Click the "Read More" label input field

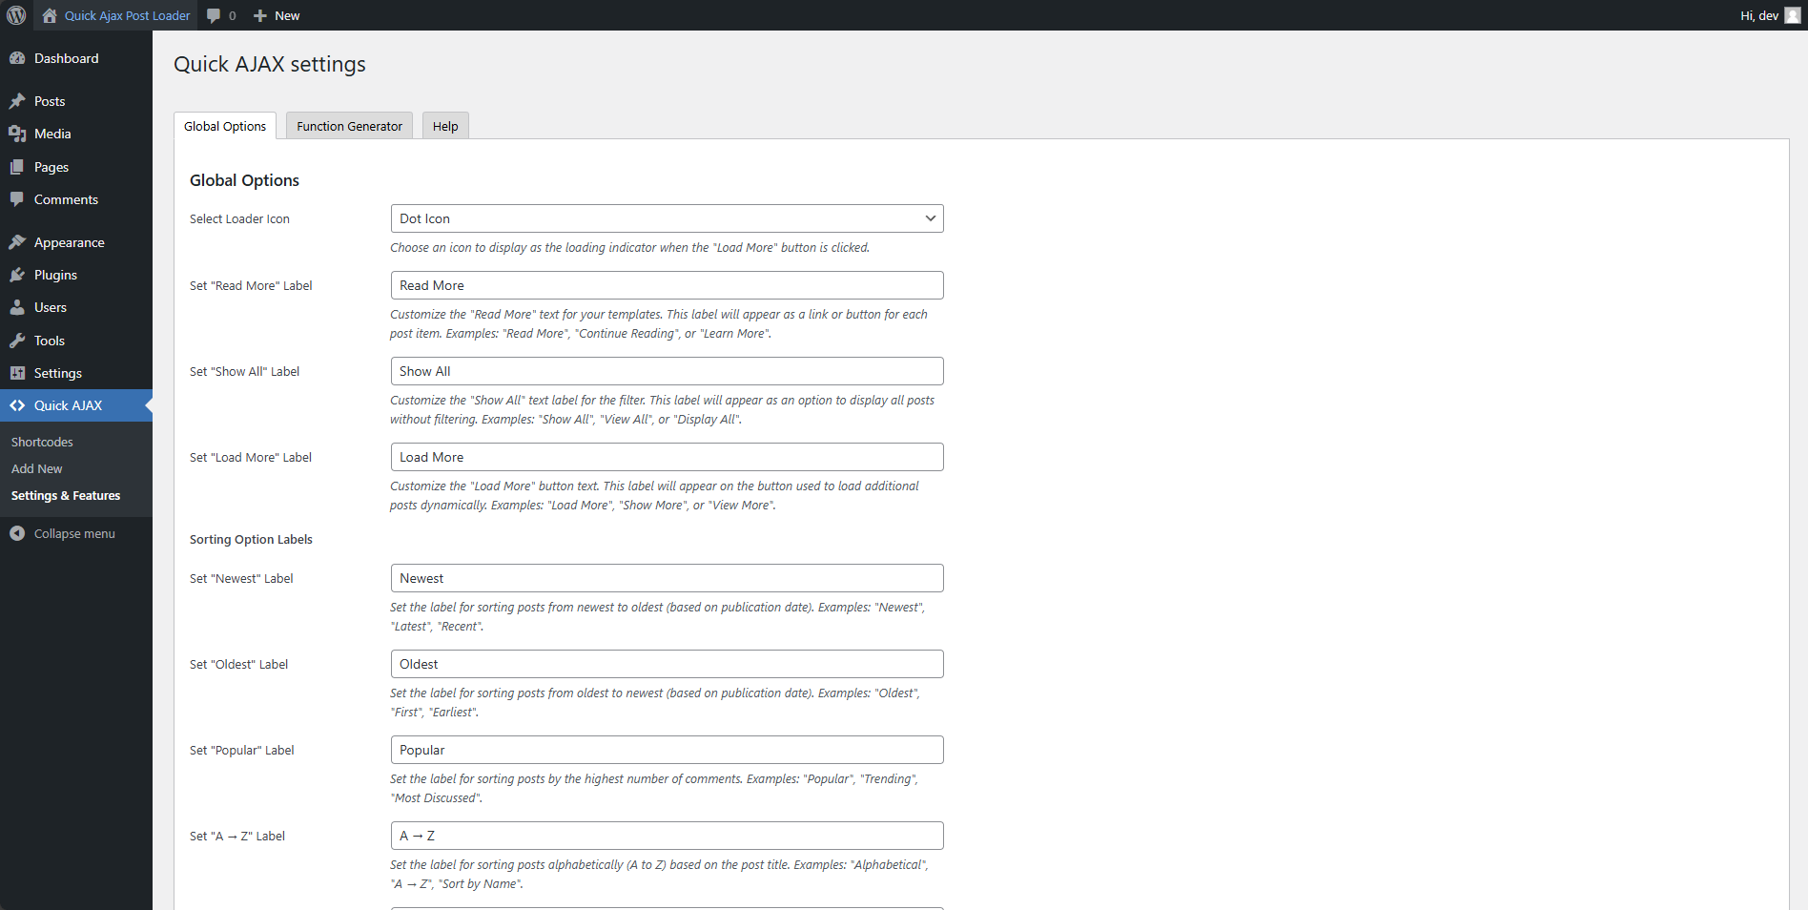(x=667, y=285)
